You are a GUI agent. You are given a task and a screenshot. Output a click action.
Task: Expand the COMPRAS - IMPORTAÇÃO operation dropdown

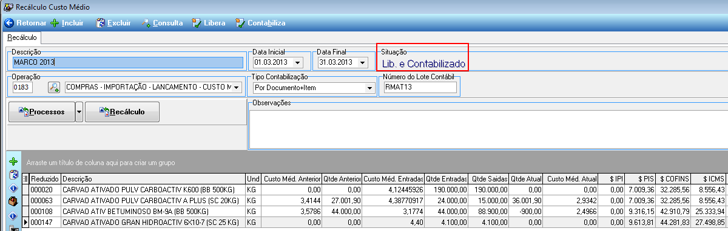pos(237,88)
